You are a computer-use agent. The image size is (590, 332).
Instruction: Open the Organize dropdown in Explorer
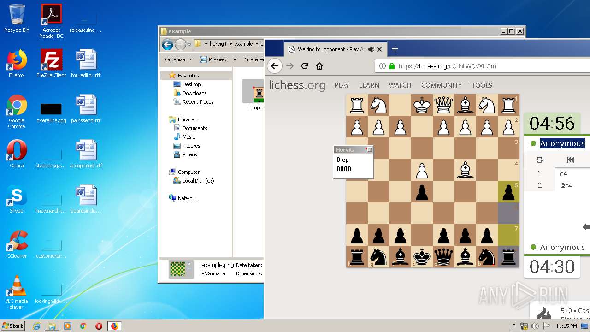click(178, 59)
